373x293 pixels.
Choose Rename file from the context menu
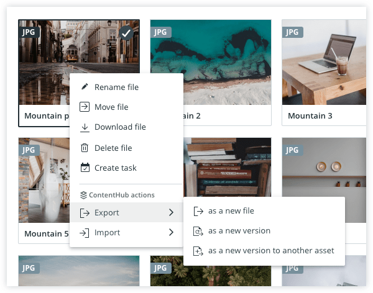(126, 87)
